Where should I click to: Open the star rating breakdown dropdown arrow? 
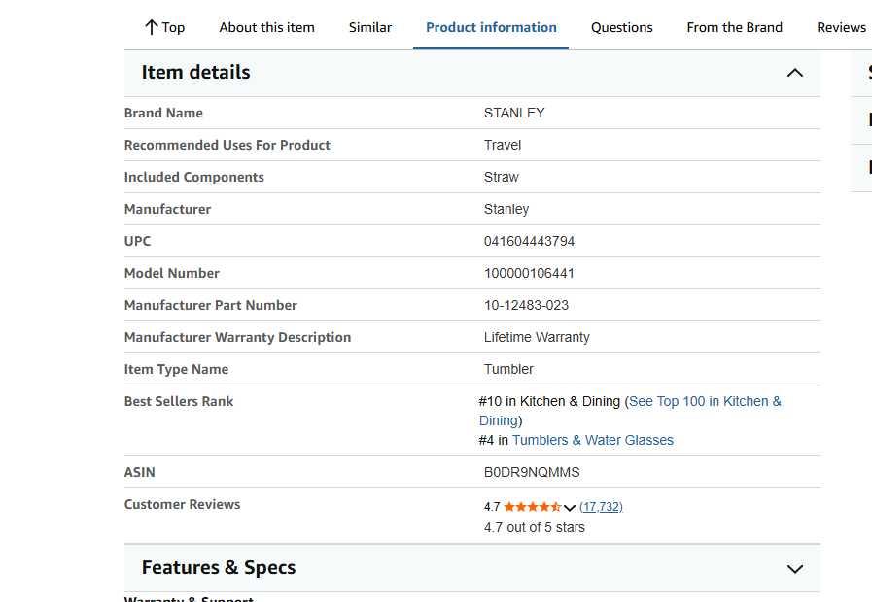[570, 507]
